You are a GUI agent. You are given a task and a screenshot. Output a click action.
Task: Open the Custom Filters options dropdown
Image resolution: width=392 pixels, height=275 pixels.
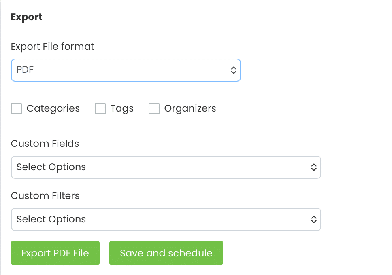tap(166, 219)
